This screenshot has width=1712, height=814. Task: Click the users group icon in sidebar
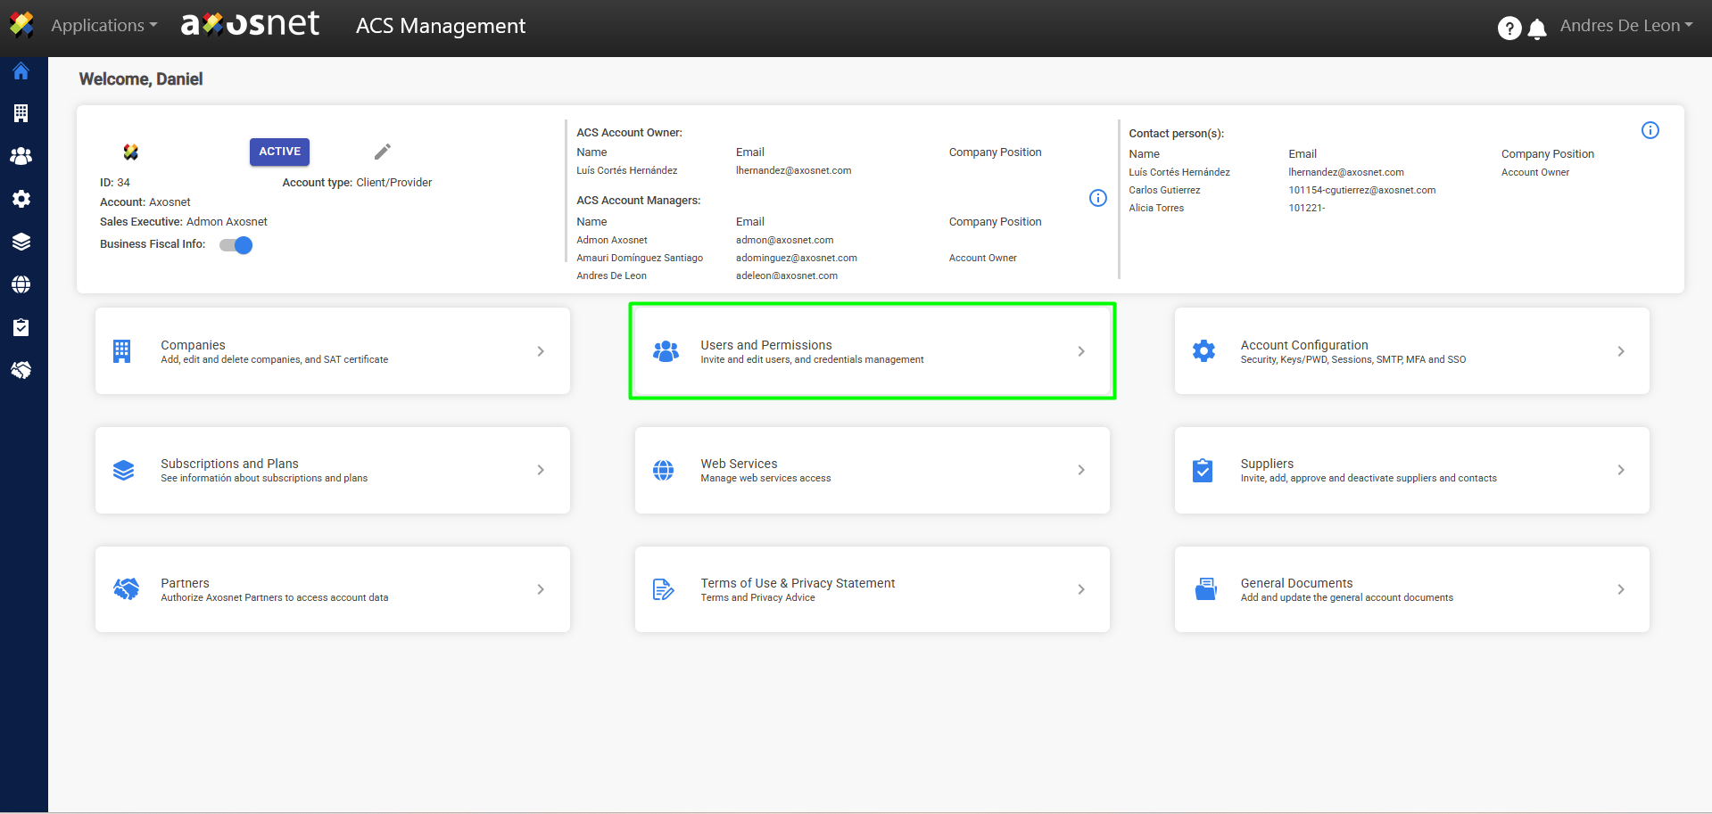point(21,156)
